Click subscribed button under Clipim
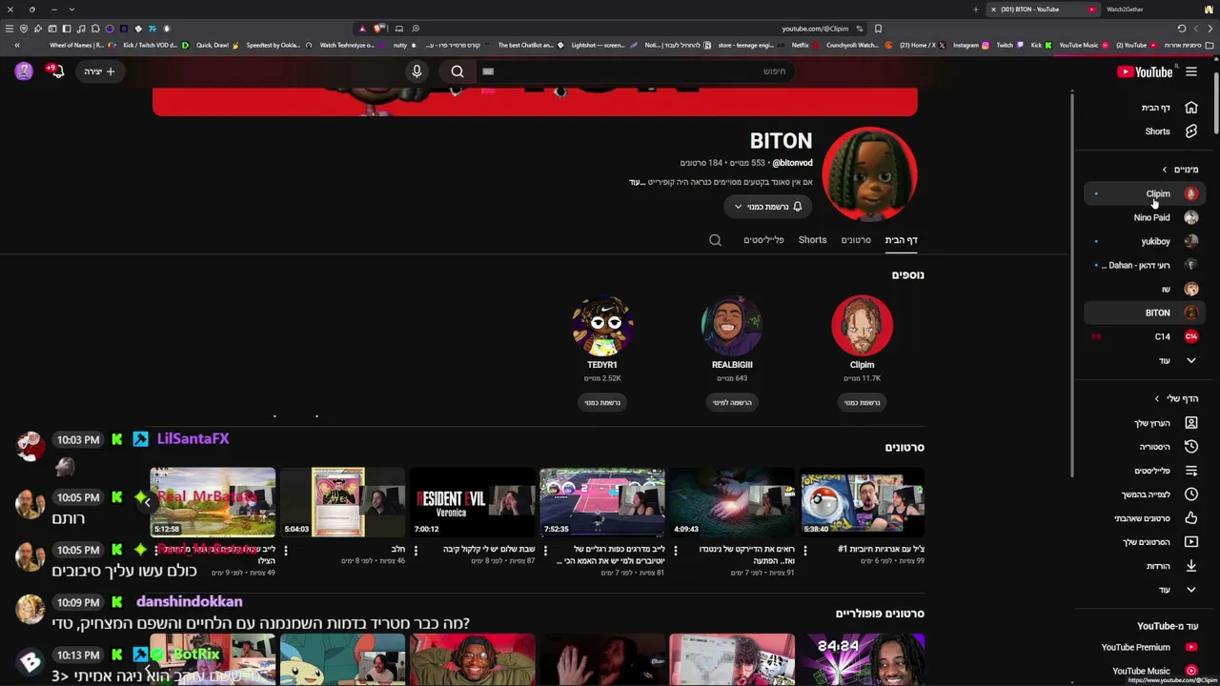Image resolution: width=1220 pixels, height=686 pixels. point(862,403)
